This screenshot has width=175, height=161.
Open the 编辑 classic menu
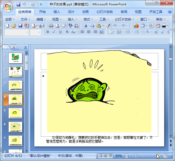point(41,19)
